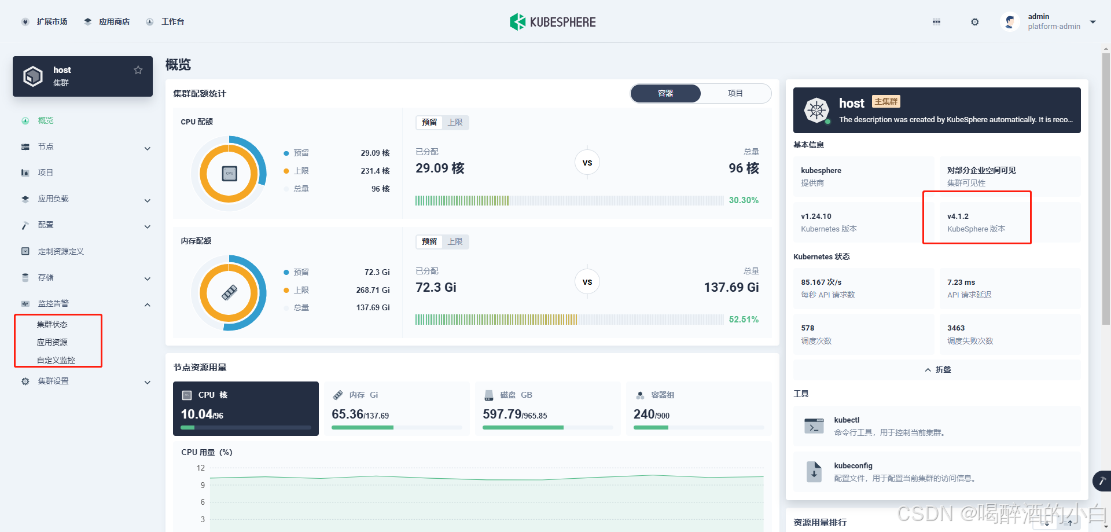1111x532 pixels.
Task: Select 上限 toggle in CPU quota
Action: pos(455,123)
